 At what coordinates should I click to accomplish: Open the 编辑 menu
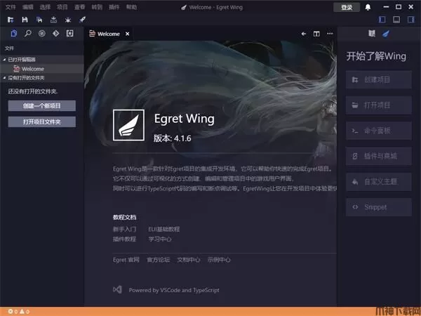click(28, 7)
